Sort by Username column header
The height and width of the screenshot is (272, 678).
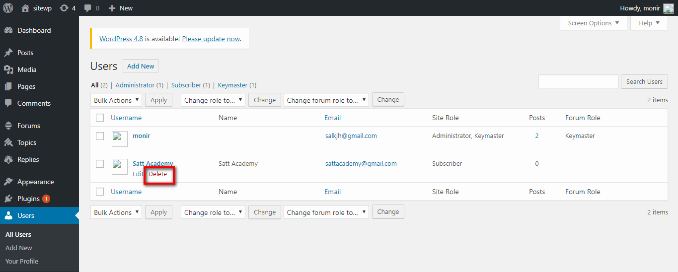coord(126,118)
